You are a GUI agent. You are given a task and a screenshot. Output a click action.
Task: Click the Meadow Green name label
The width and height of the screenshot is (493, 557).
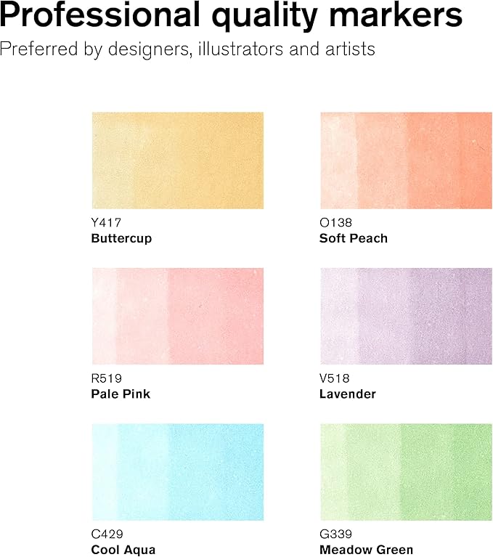point(366,550)
